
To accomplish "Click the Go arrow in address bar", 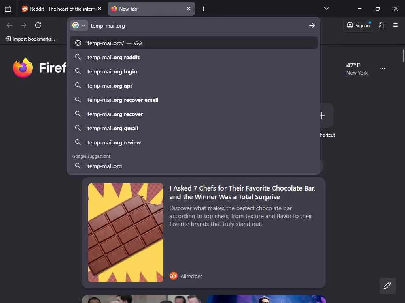I will [312, 25].
